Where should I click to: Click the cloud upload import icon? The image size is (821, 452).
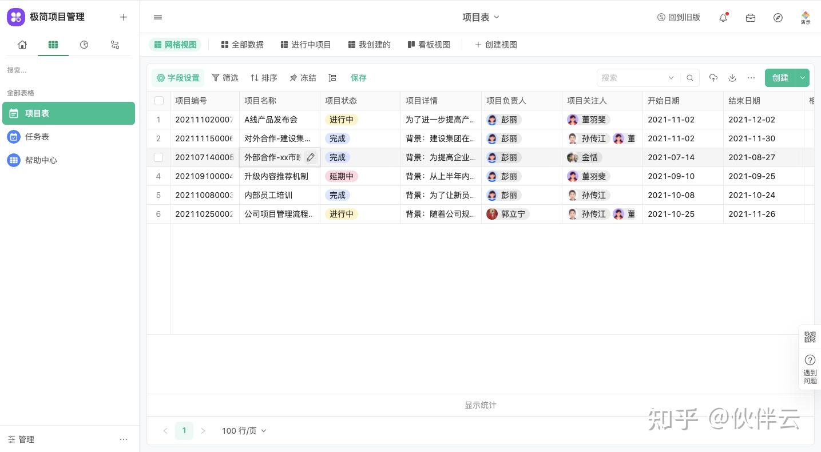coord(713,78)
